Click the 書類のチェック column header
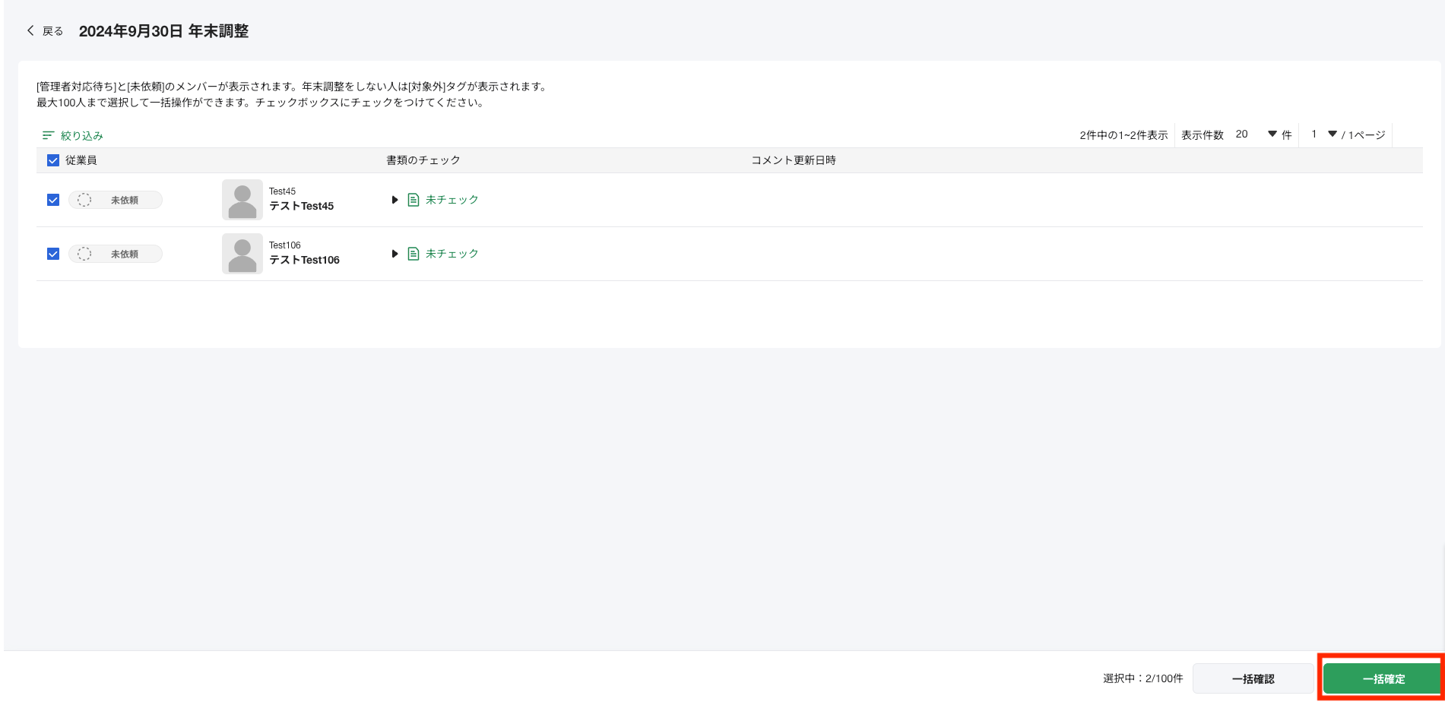The height and width of the screenshot is (705, 1445). 423,160
